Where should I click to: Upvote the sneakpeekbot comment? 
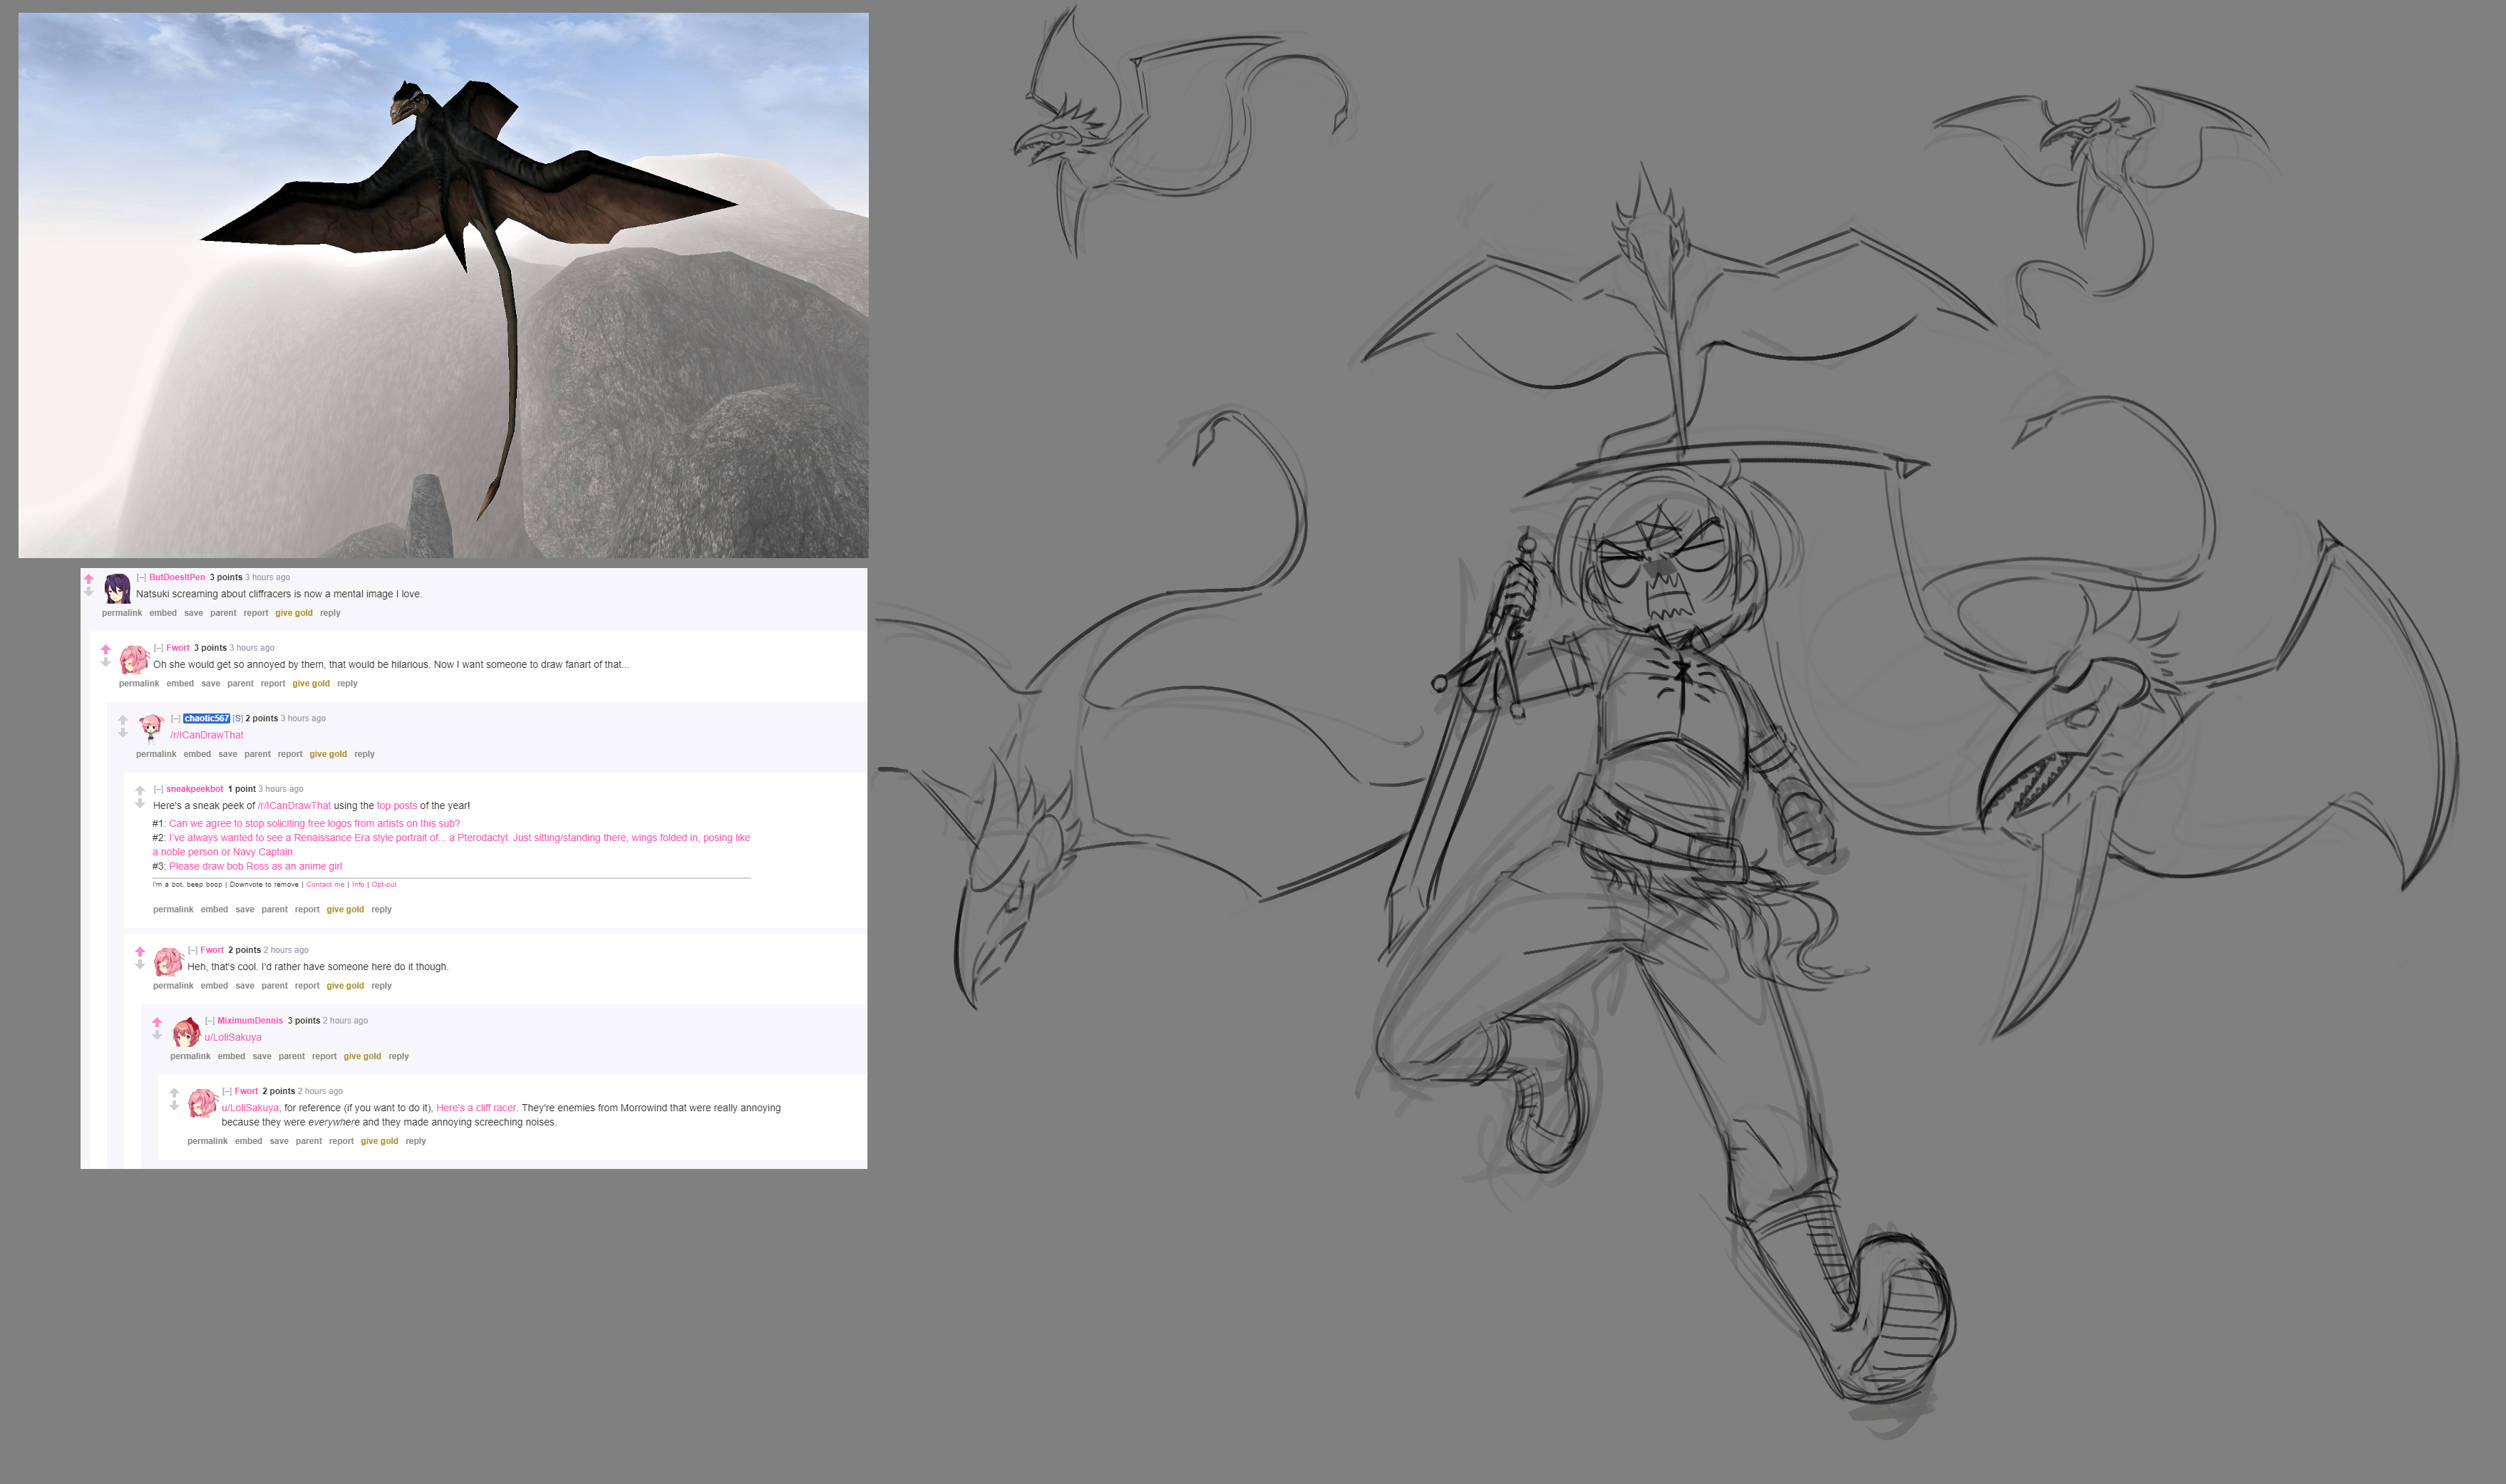[140, 790]
